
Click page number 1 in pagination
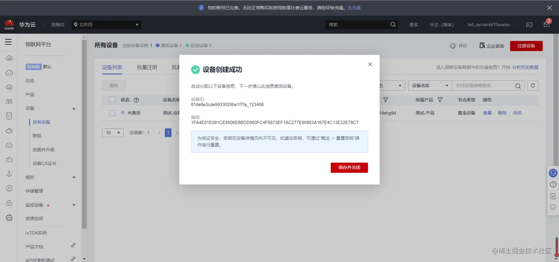(168, 132)
